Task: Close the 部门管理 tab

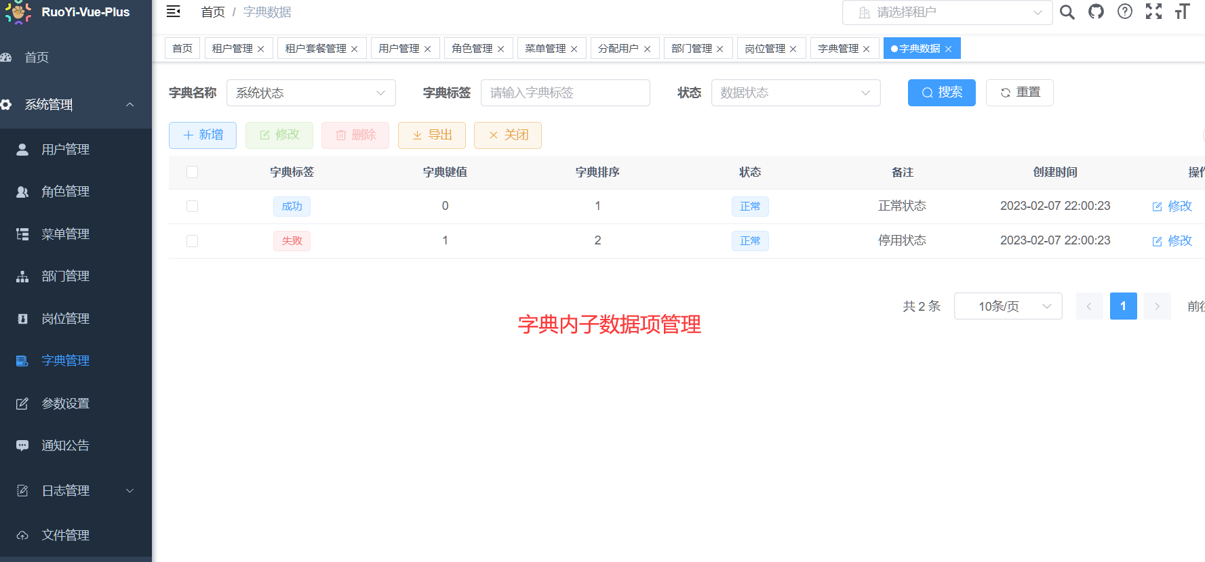Action: 719,49
